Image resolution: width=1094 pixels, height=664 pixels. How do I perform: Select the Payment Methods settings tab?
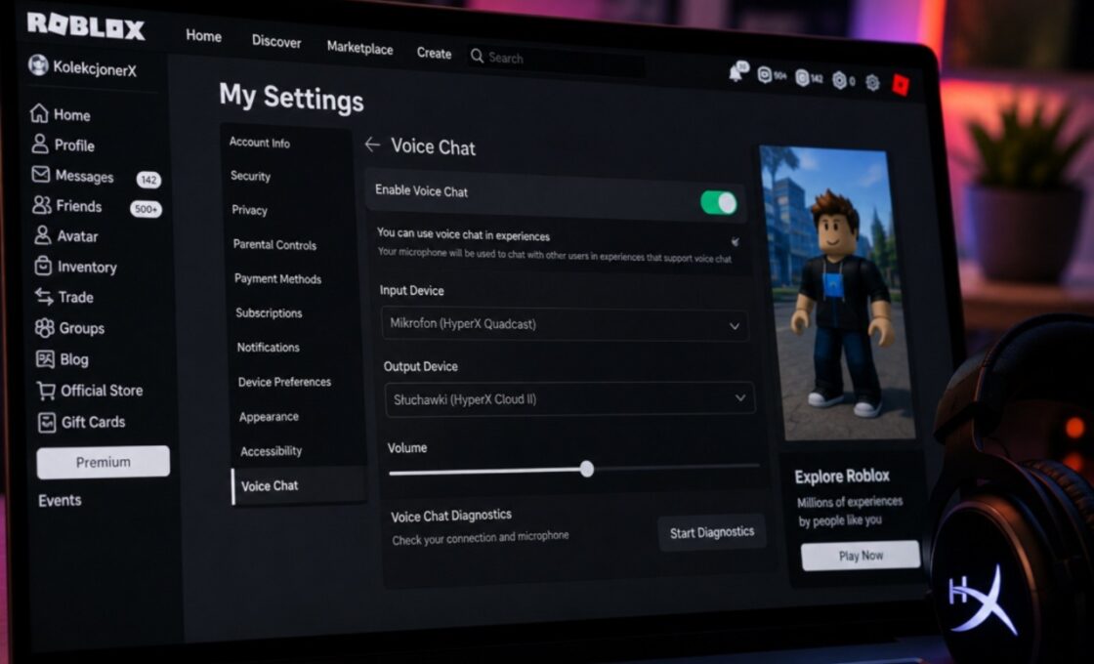[x=277, y=279]
